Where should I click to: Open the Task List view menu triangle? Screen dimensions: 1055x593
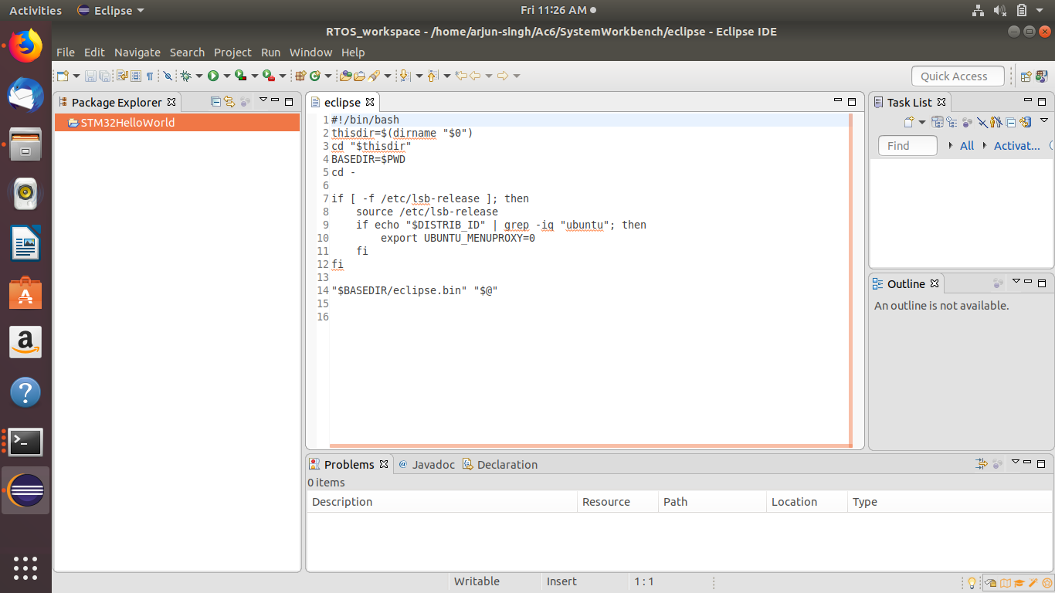[x=1043, y=120]
